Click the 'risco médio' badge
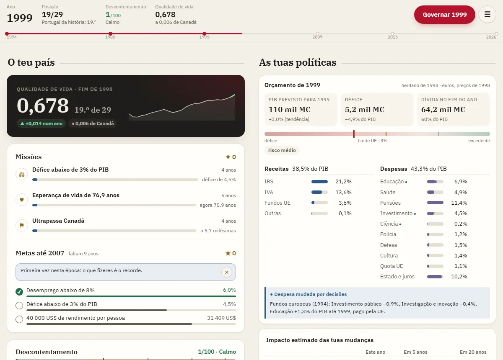503x360 pixels. 282,150
